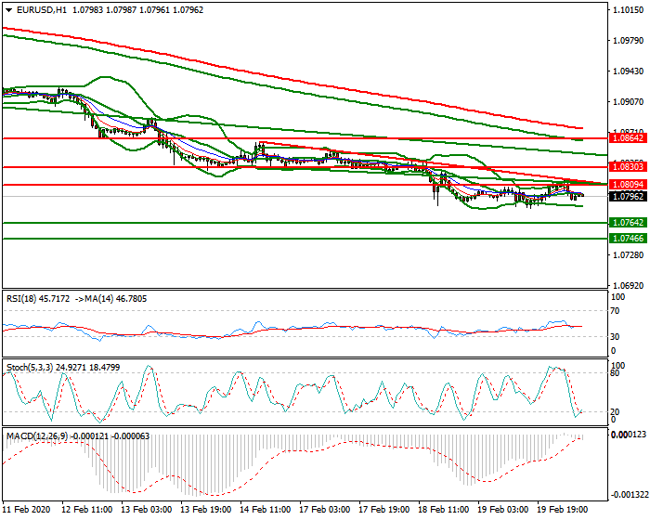
Task: Click the 1.10150 price scale value
Action: (x=629, y=10)
